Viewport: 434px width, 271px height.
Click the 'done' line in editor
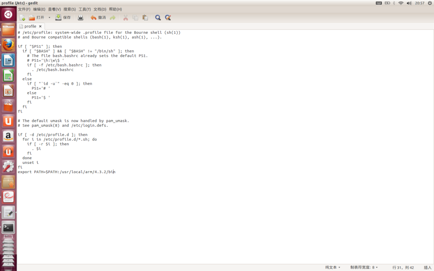27,158
